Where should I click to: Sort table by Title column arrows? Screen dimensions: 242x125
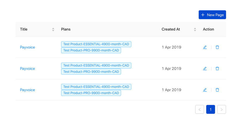[x=53, y=29]
